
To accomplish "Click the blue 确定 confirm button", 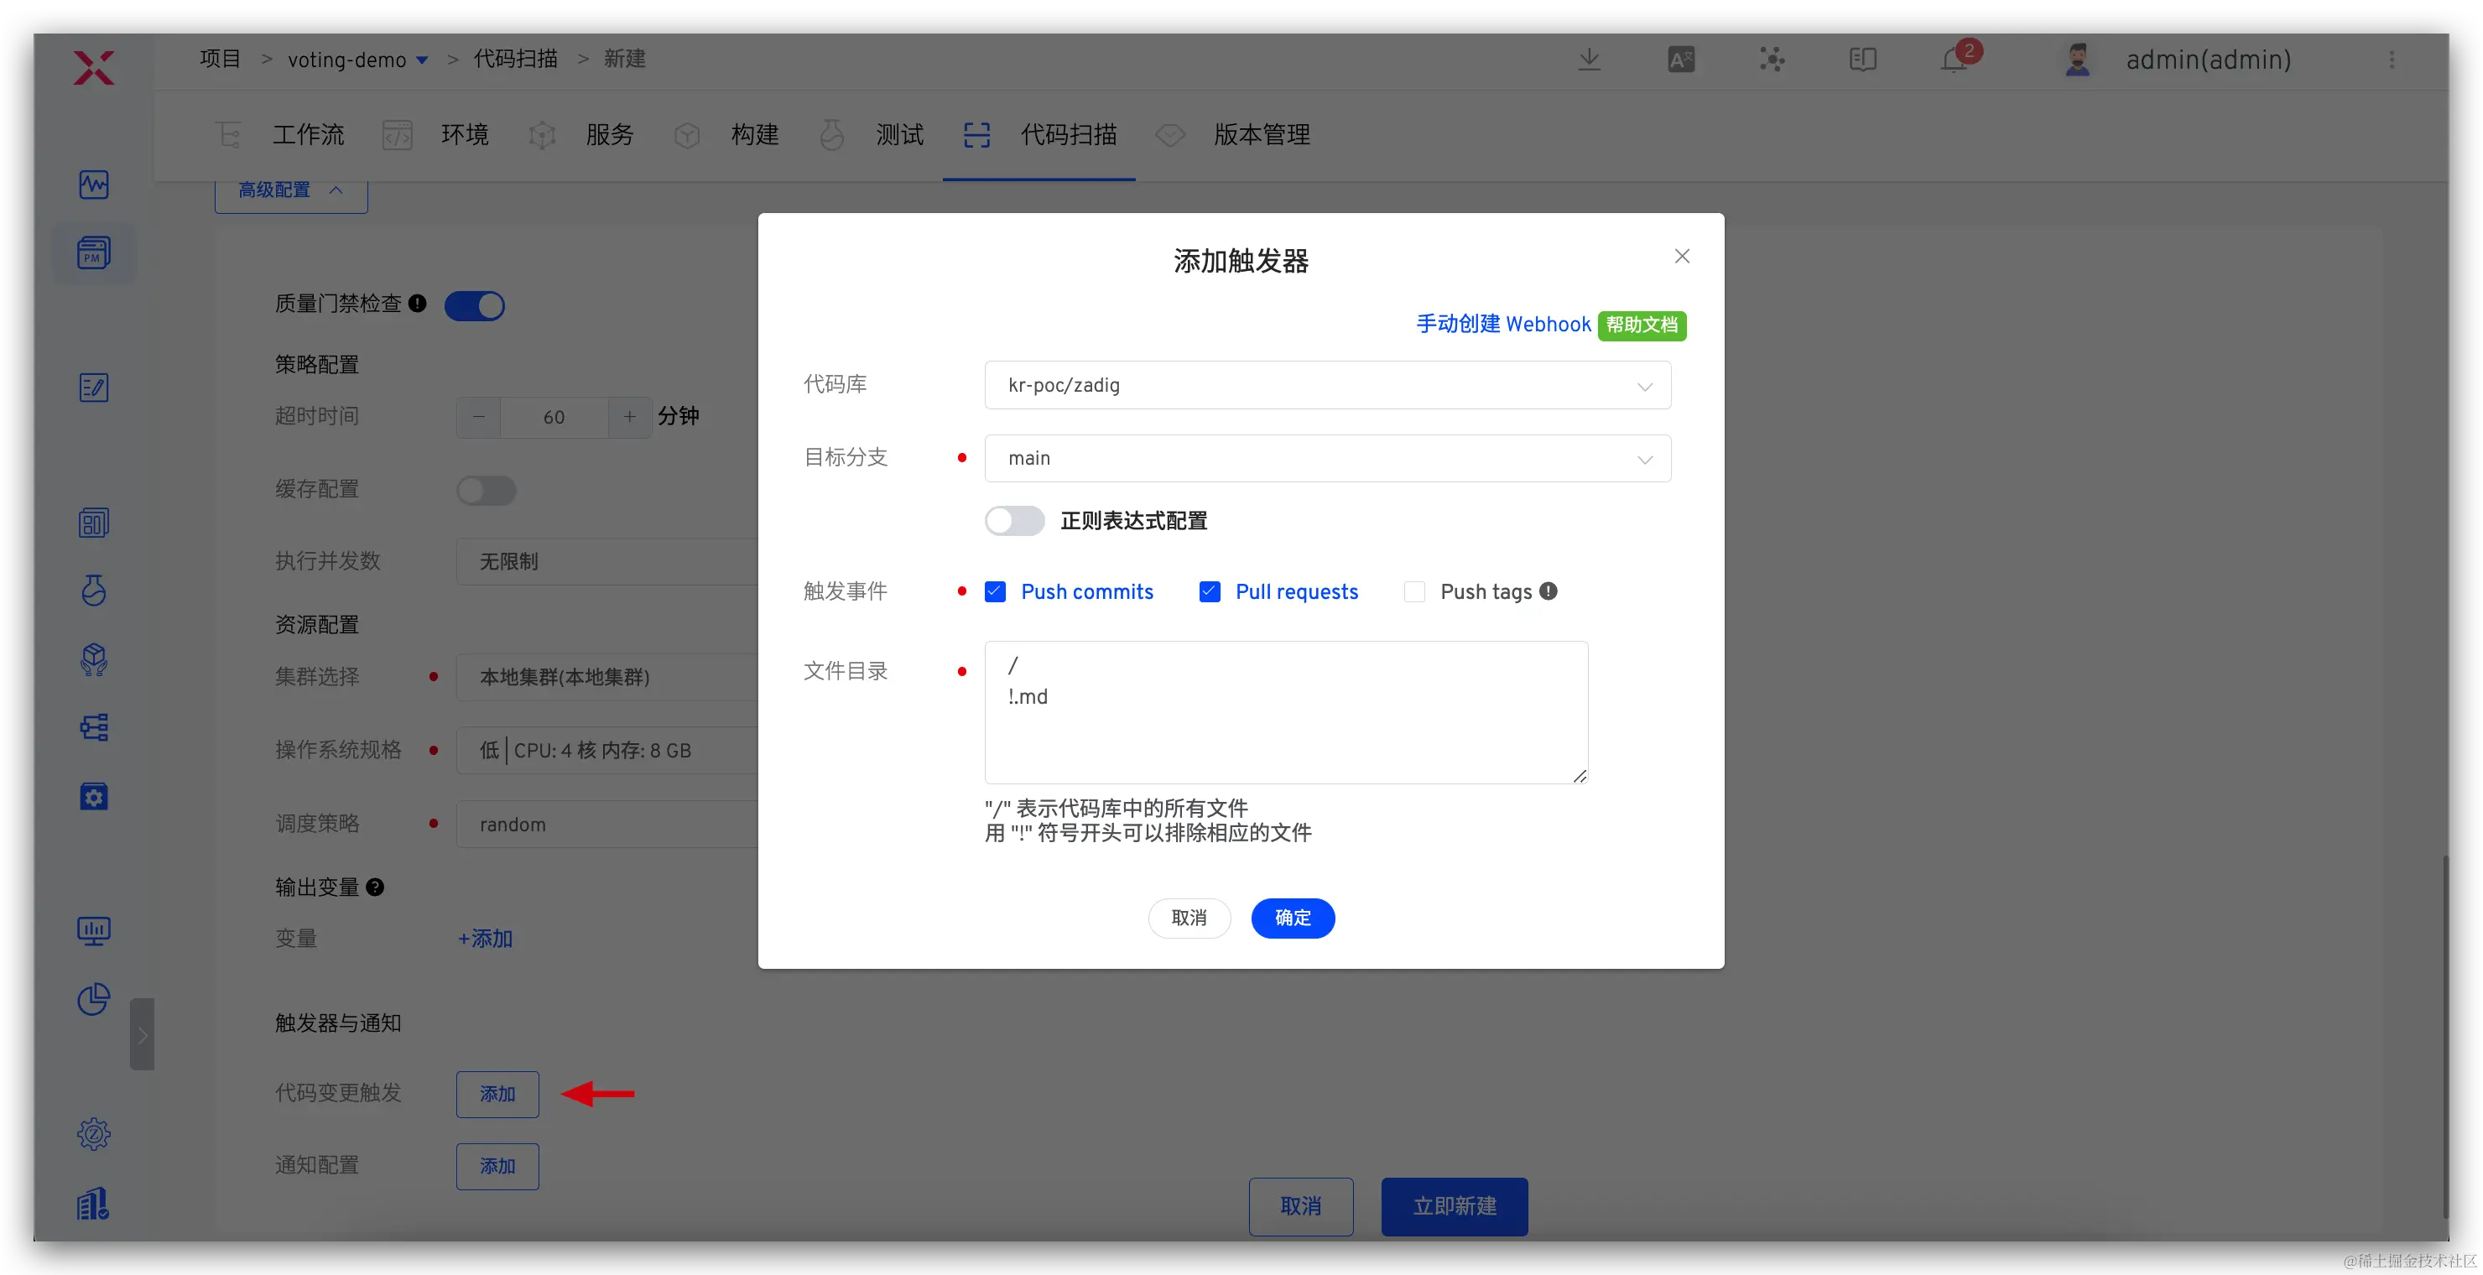I will click(x=1292, y=918).
